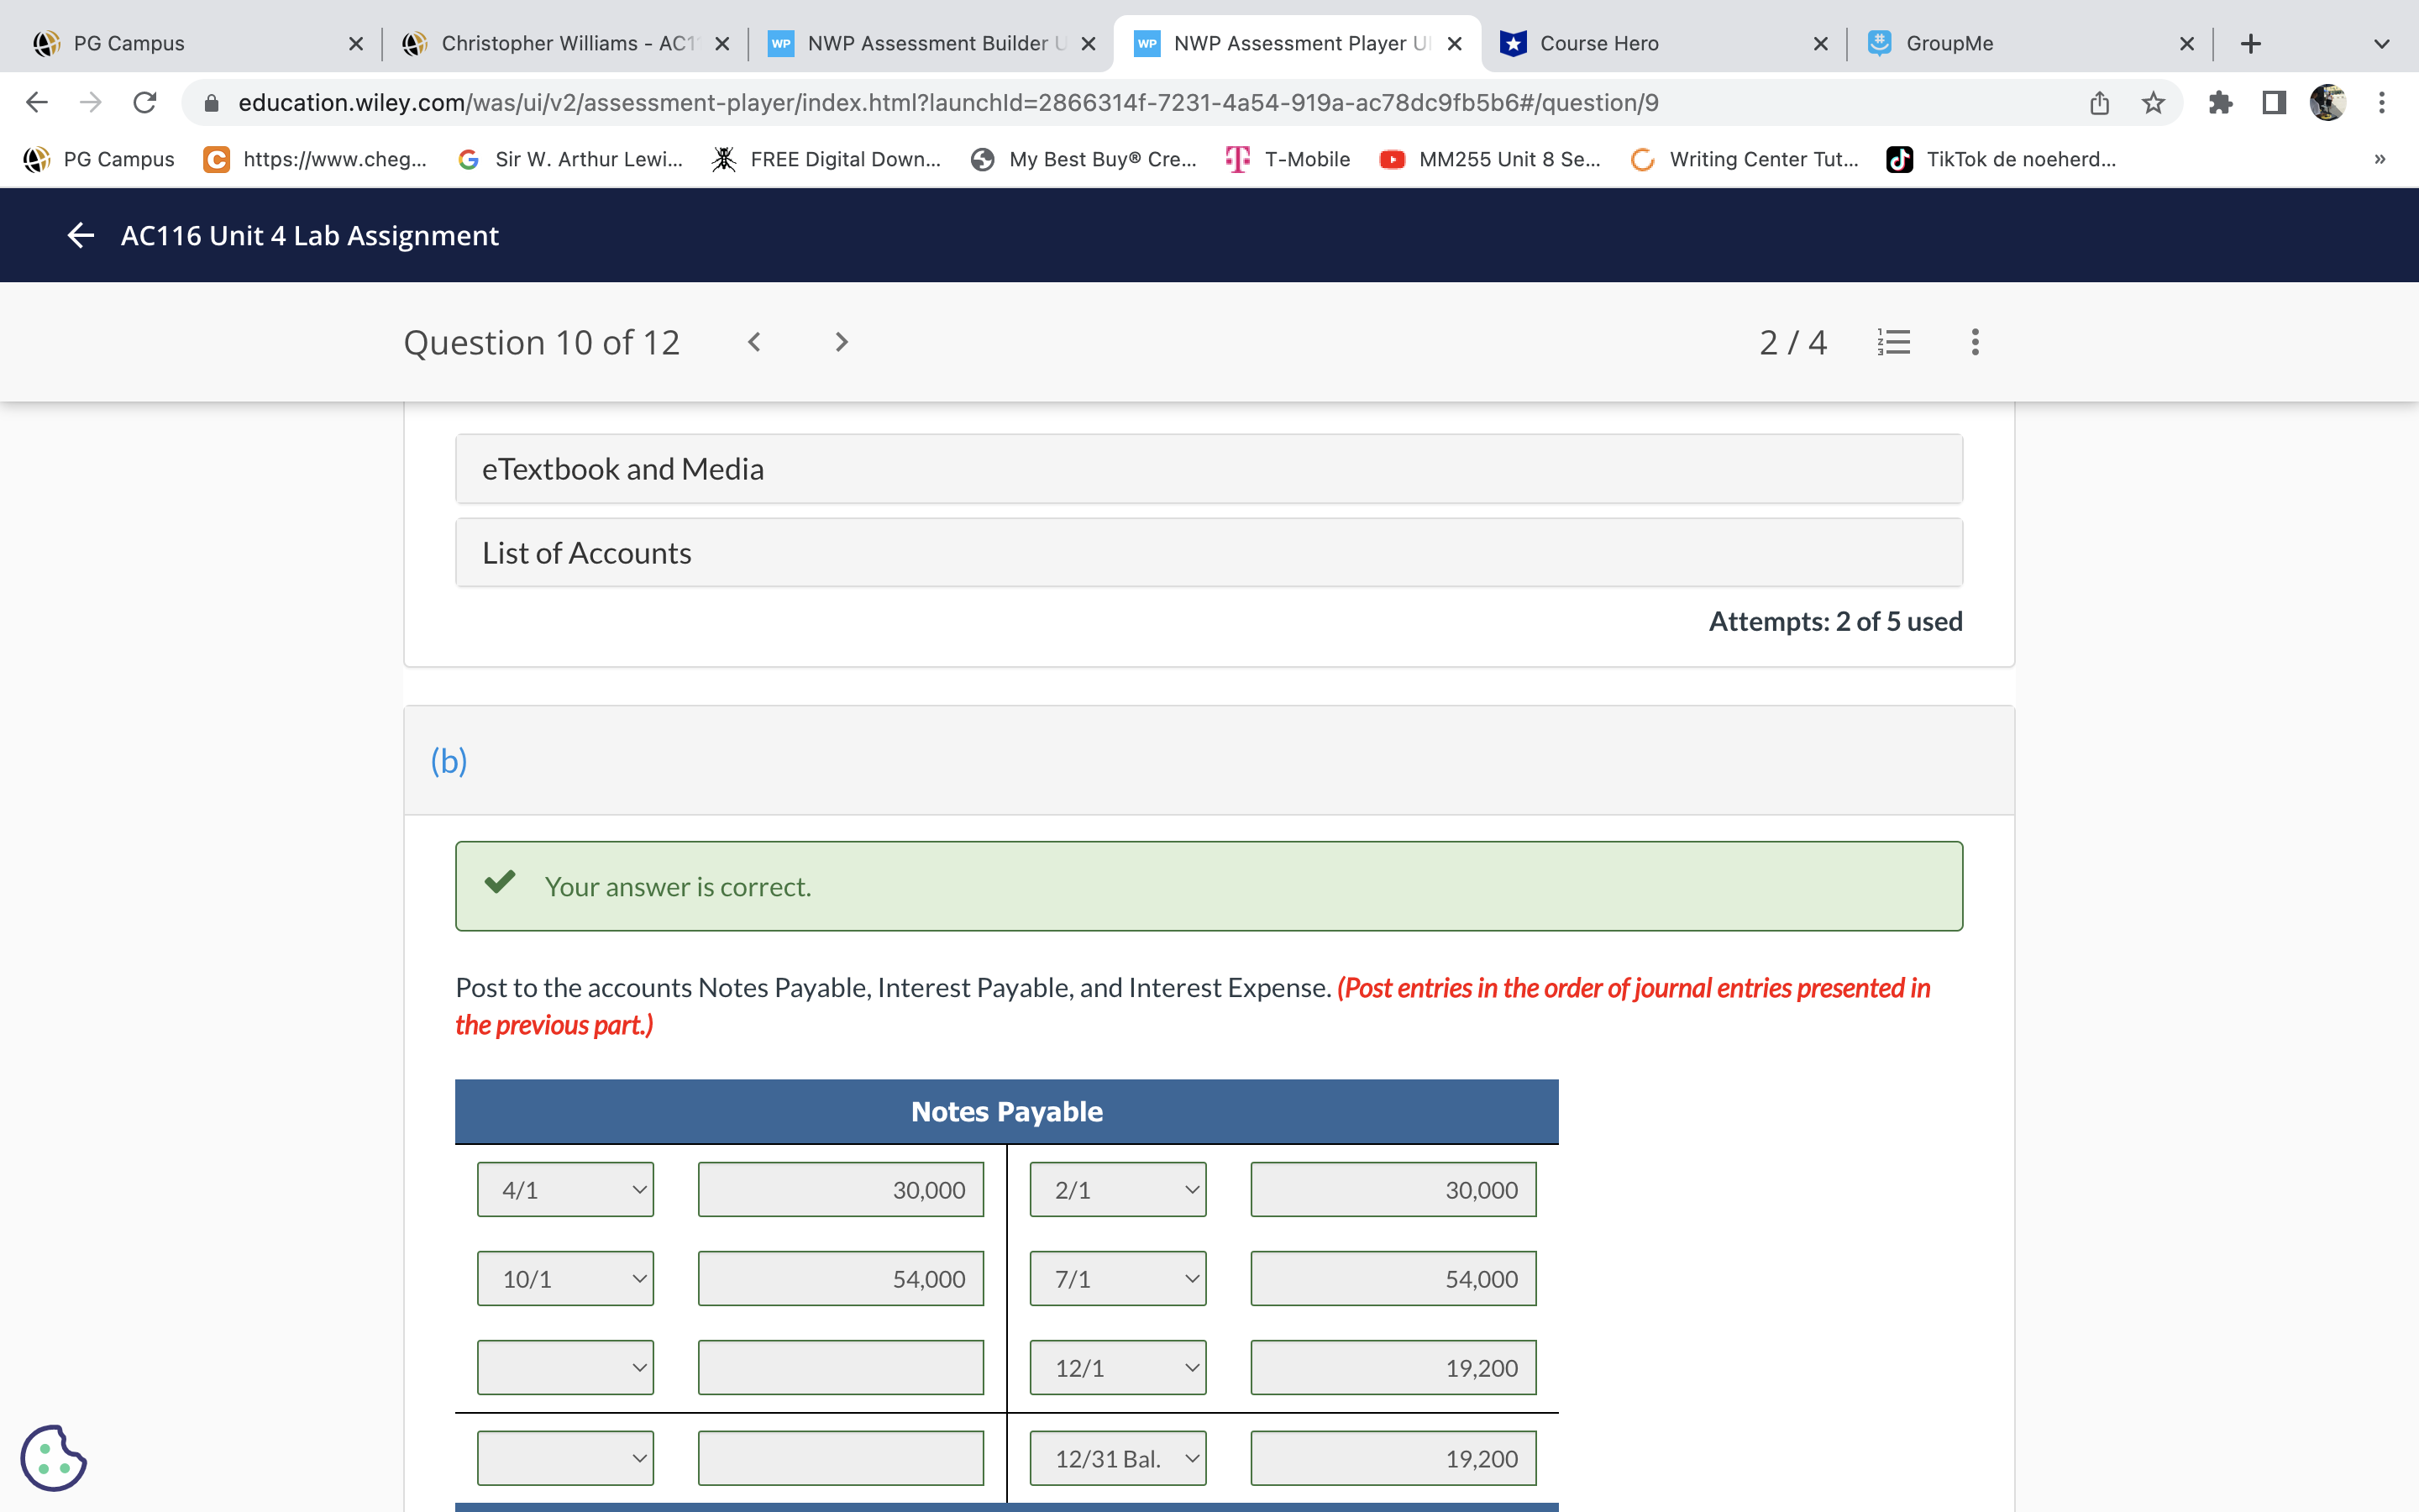Viewport: 2419px width, 1512px height.
Task: Open the 4/1 date dropdown
Action: [564, 1190]
